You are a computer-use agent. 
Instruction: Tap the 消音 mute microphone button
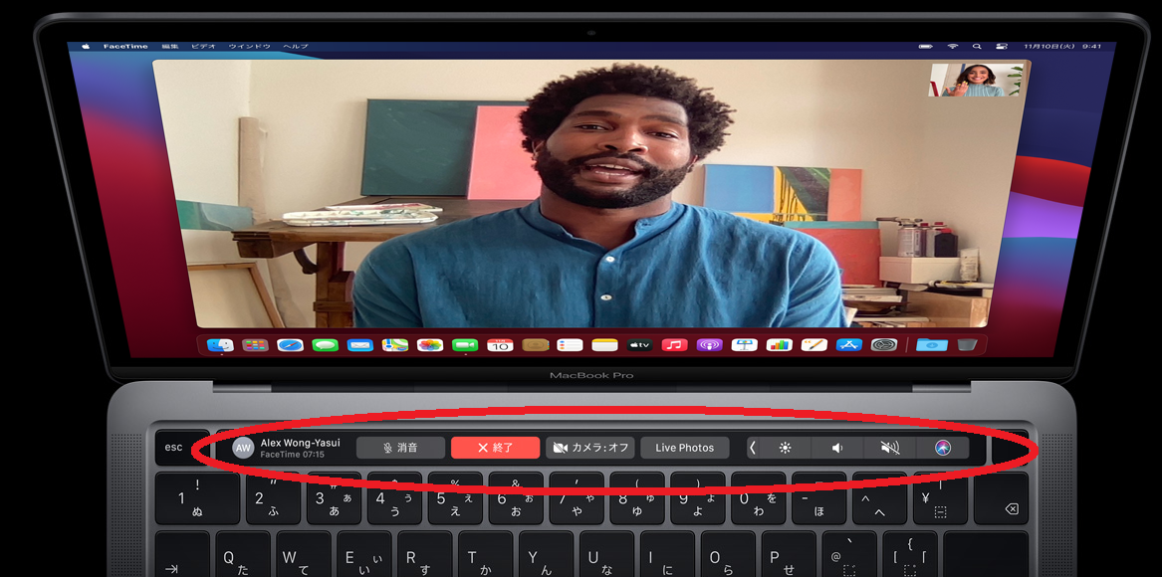(x=401, y=448)
